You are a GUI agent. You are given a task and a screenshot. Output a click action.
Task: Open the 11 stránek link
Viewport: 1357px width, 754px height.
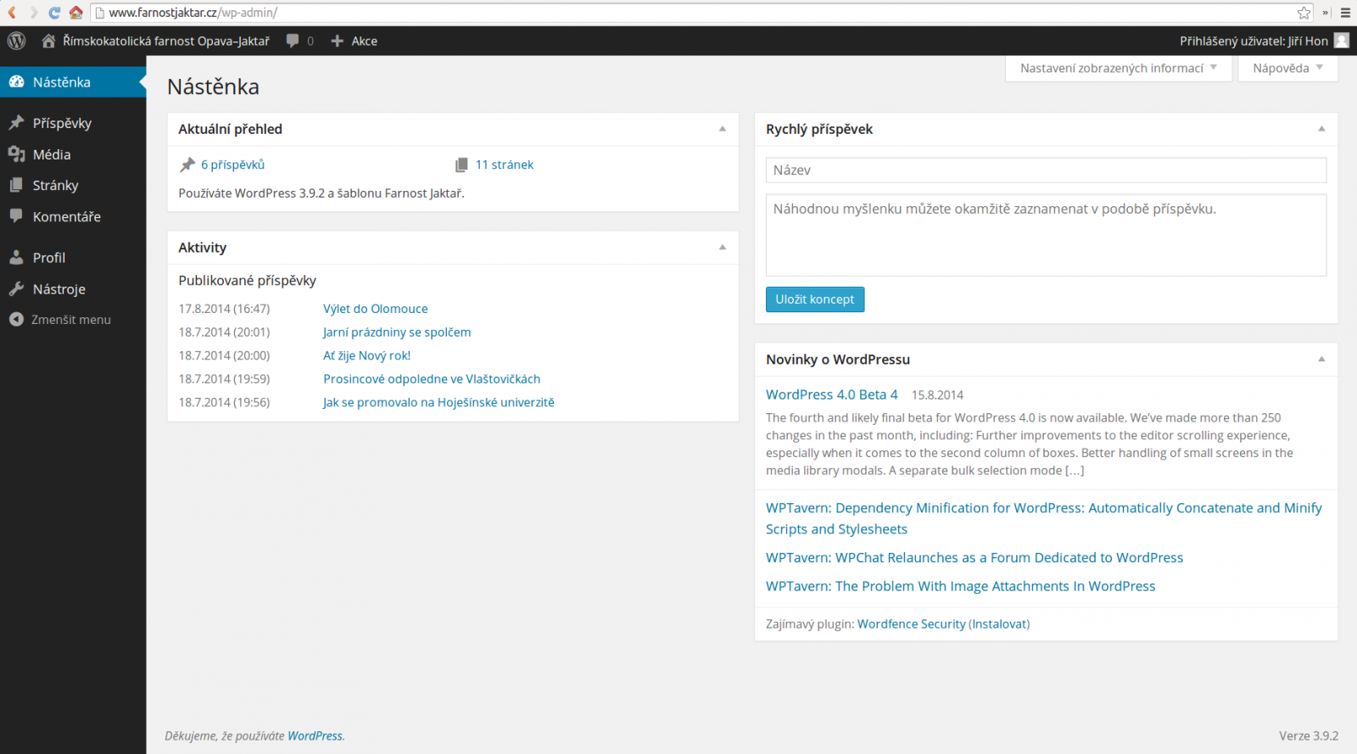505,165
